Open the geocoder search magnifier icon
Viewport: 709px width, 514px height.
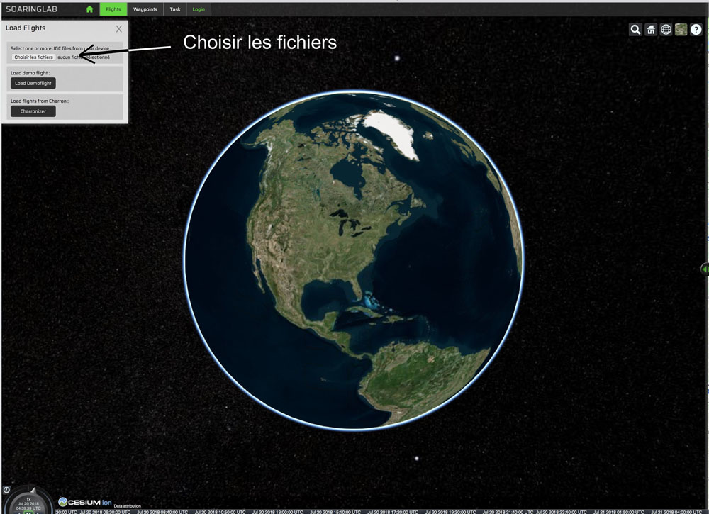635,30
